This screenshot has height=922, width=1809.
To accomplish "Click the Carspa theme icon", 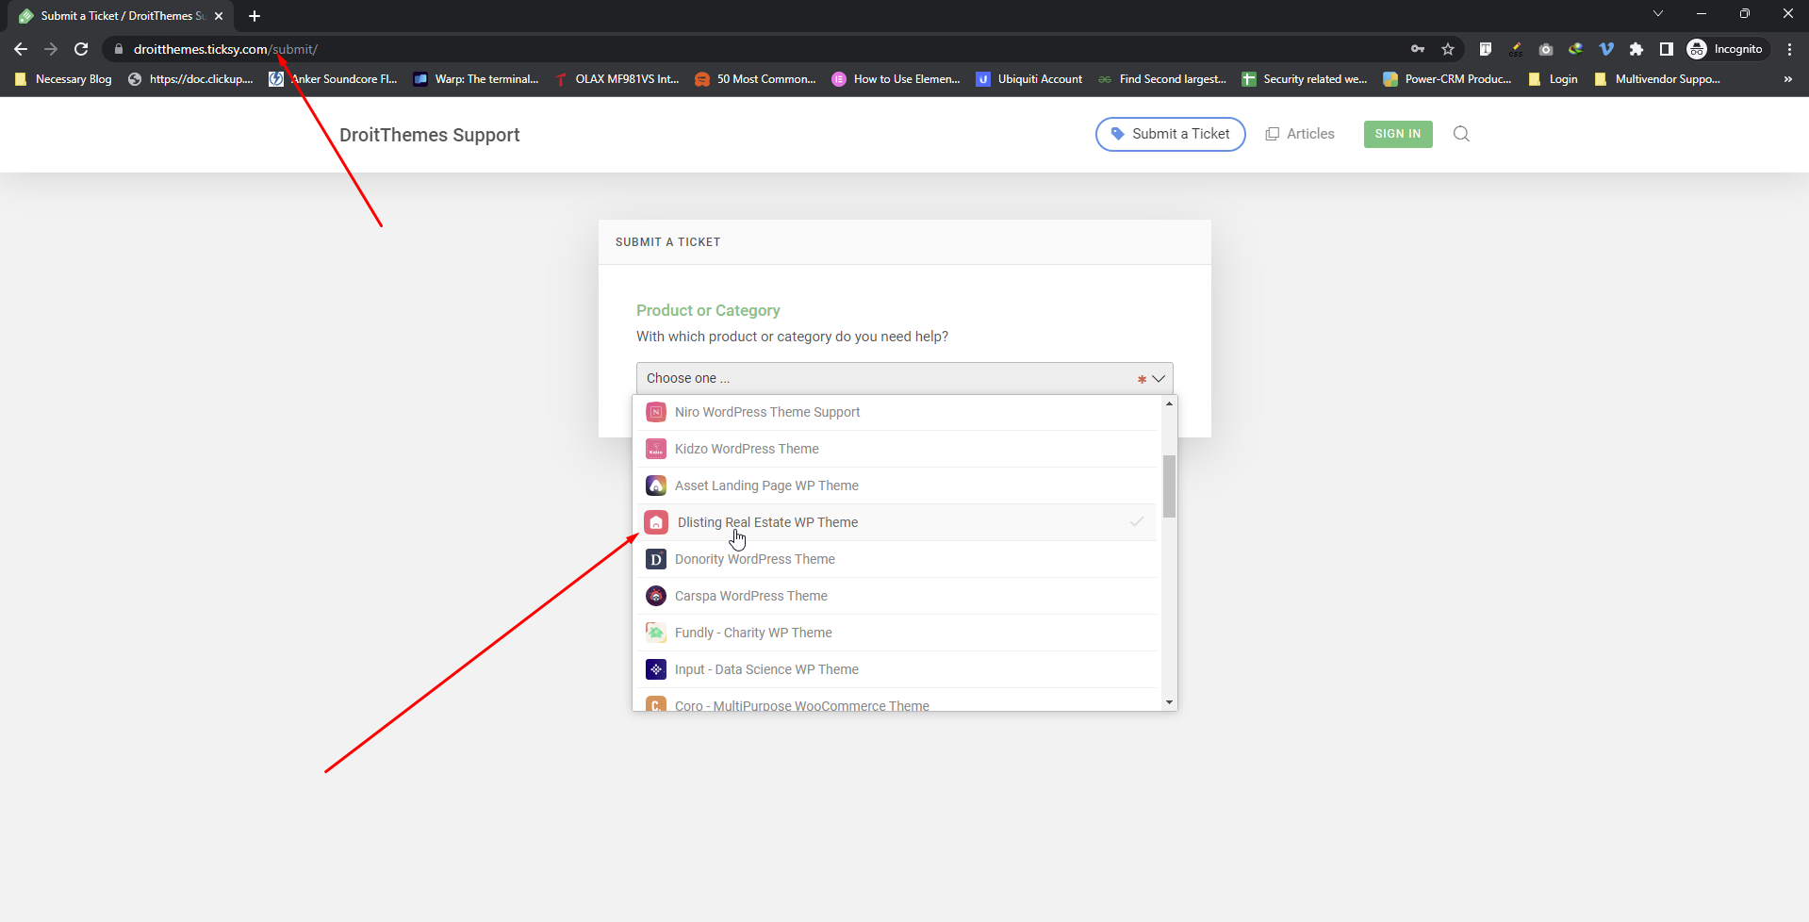I will click(656, 596).
